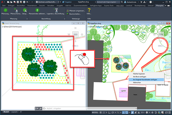Screen dimensions: 172x115
Task: Open the Hilfe question mark icon
Action: pos(89,11)
